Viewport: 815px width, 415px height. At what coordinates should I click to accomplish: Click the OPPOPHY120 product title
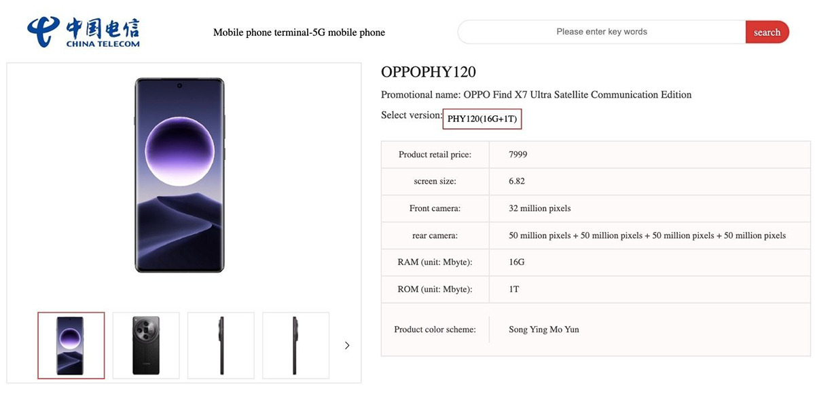(x=429, y=72)
